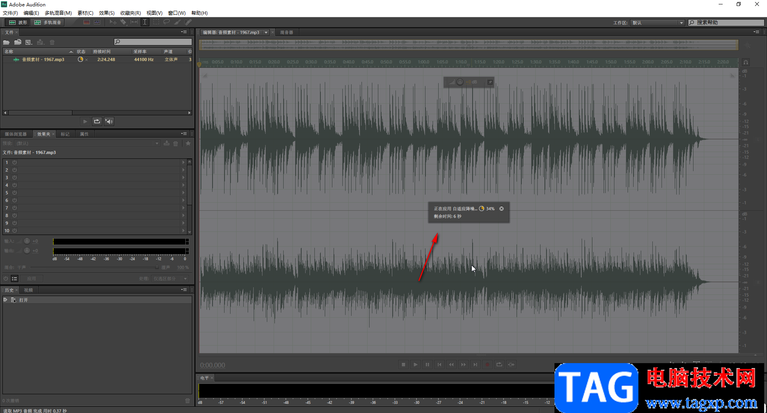The height and width of the screenshot is (413, 767).
Task: Open the 处理 仅选区部分 dropdown
Action: pyautogui.click(x=169, y=279)
